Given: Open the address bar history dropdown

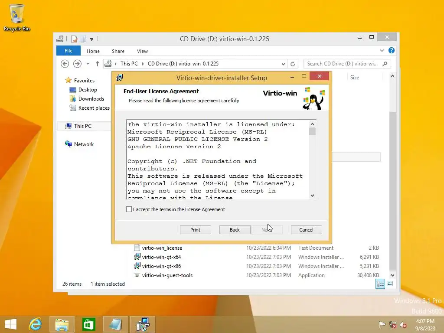Looking at the screenshot, I should click(283, 64).
